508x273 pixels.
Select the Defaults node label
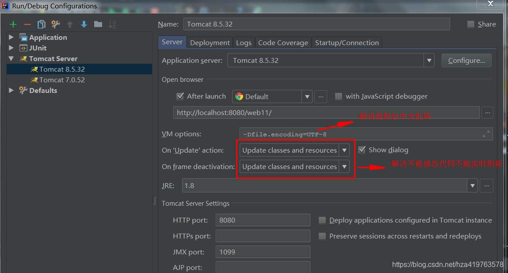coord(43,90)
